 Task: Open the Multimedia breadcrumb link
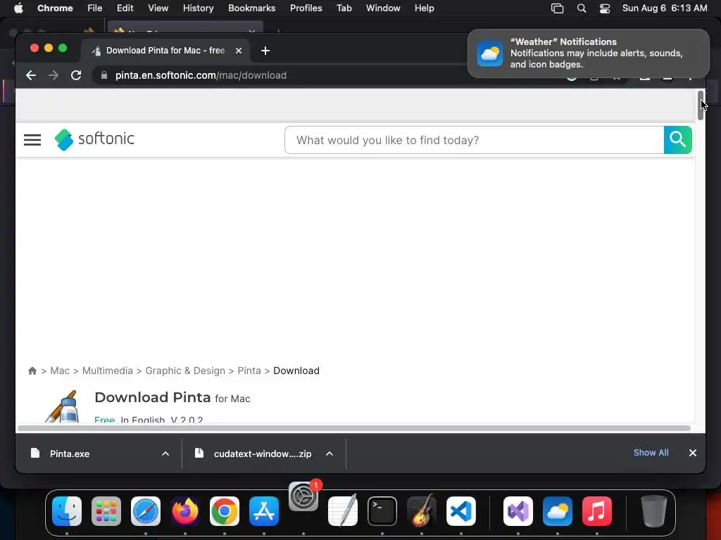108,371
